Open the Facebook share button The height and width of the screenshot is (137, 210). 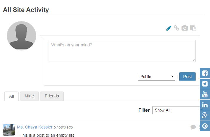pos(205,73)
